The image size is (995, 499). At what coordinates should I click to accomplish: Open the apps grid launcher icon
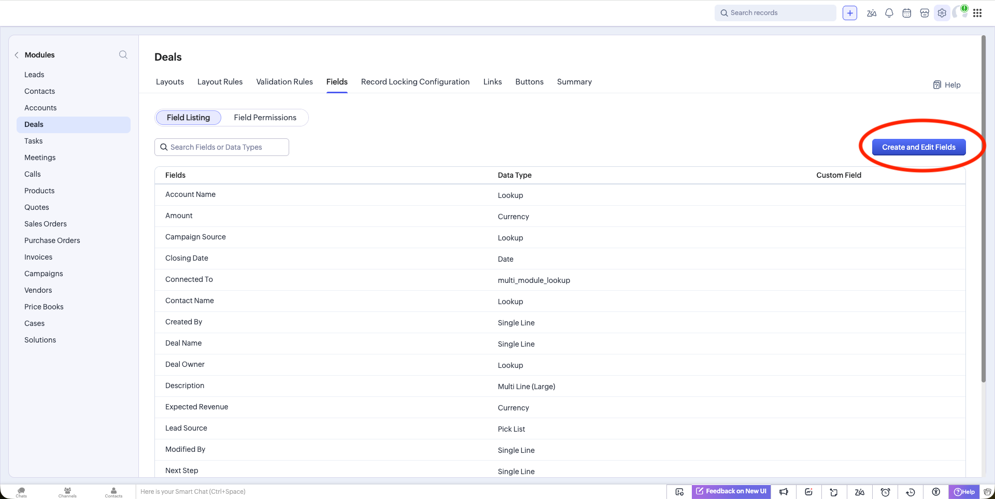point(977,13)
